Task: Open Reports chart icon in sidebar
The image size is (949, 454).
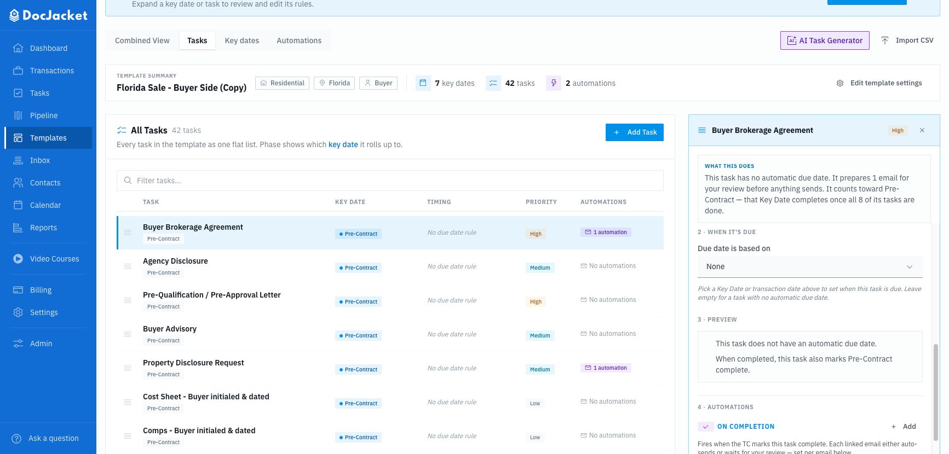Action: 18,228
